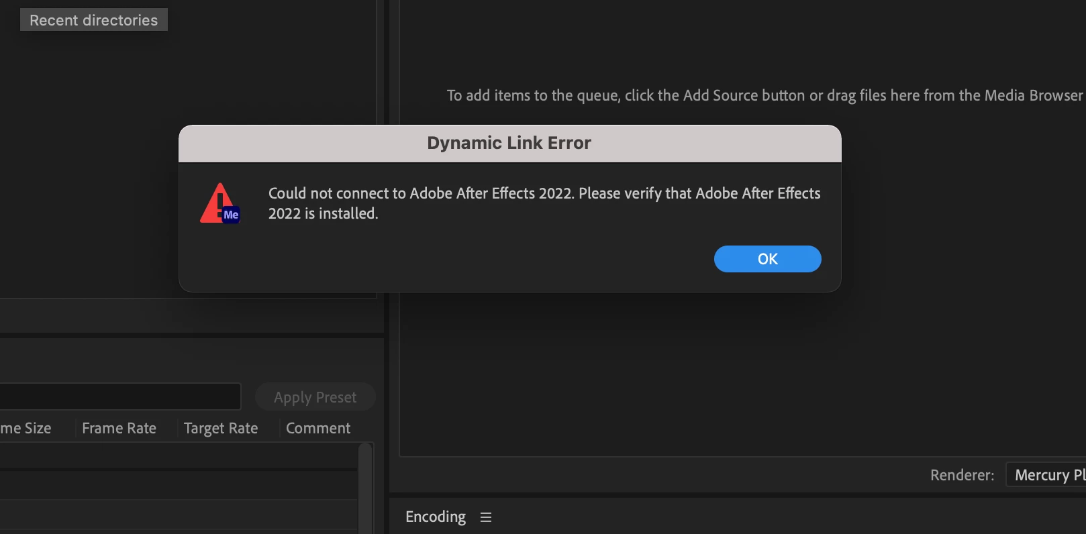The width and height of the screenshot is (1086, 534).
Task: Click the Media Encoder warning icon in the dialog
Action: point(220,203)
